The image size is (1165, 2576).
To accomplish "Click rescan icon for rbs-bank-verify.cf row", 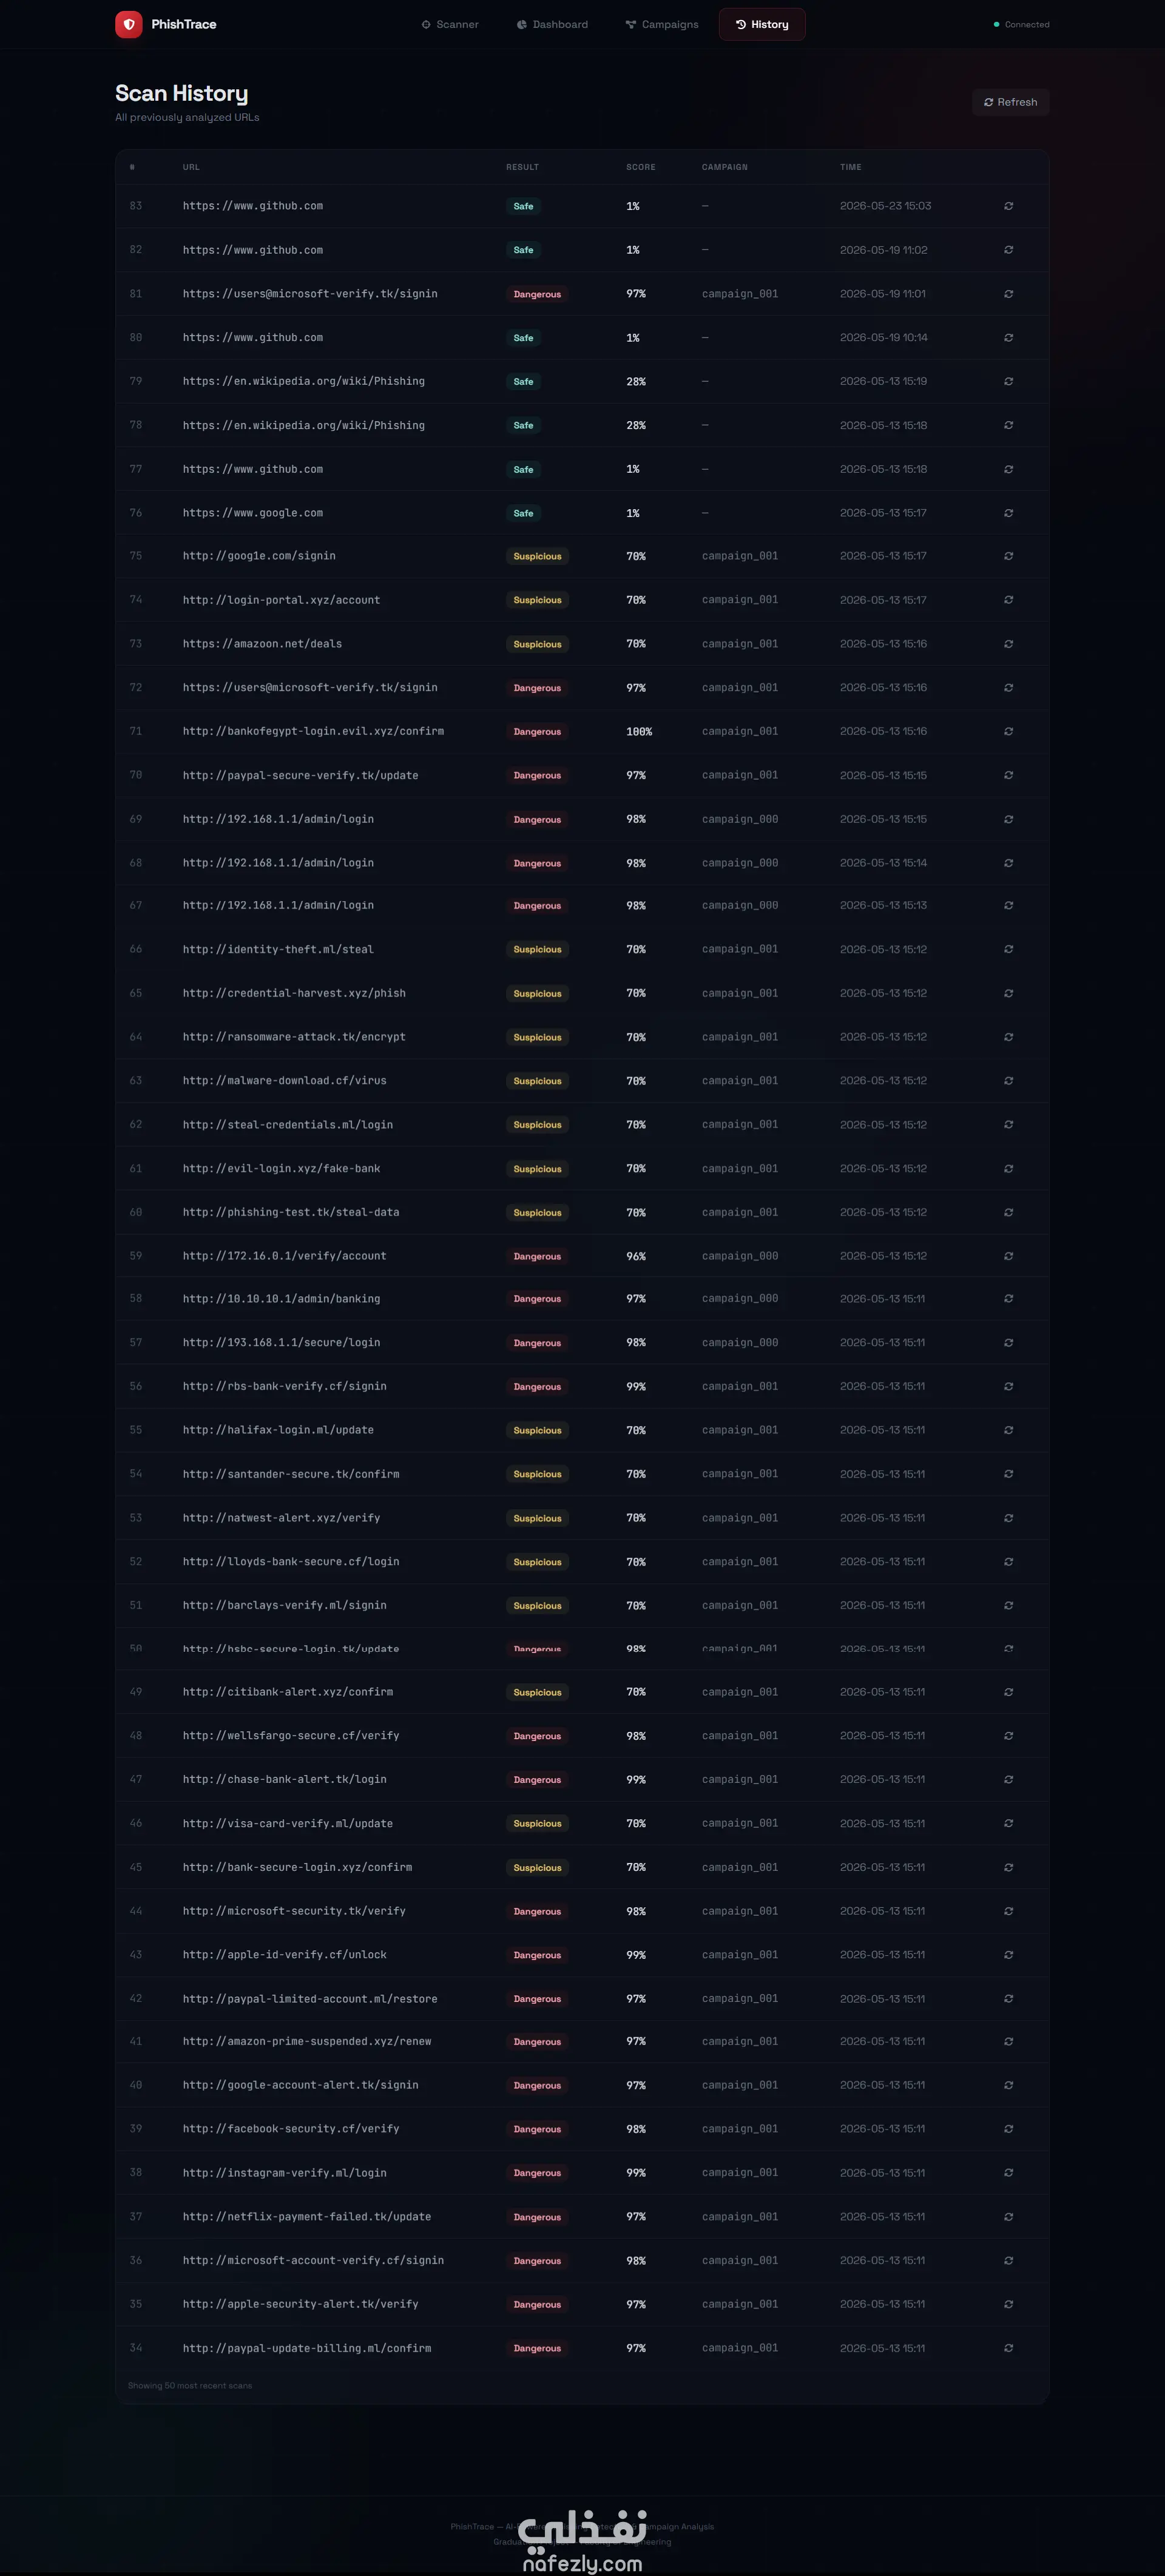I will click(1008, 1386).
